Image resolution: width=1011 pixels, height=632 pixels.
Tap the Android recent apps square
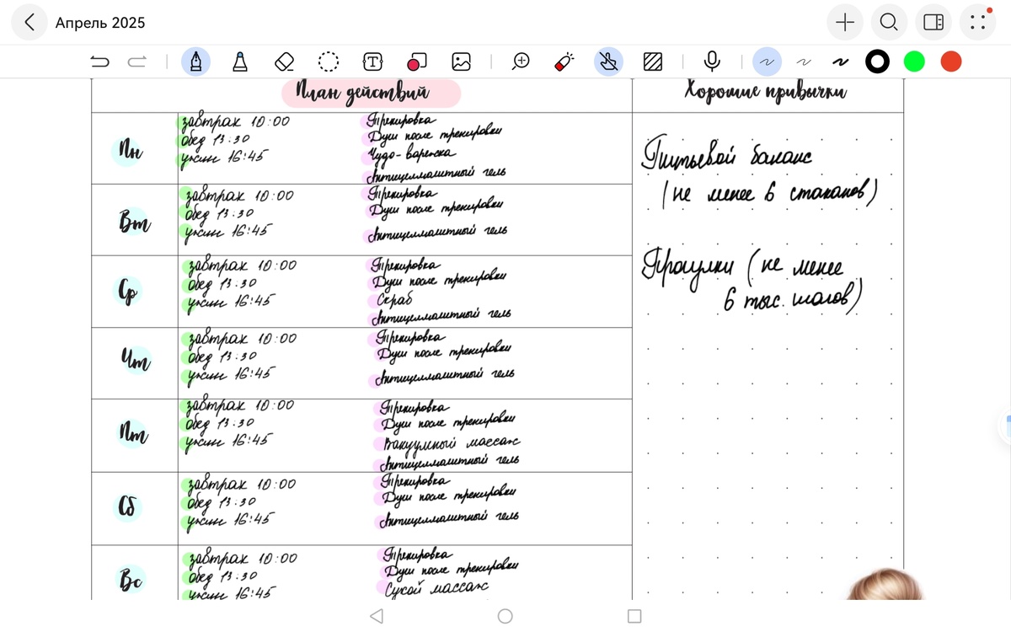tap(634, 616)
